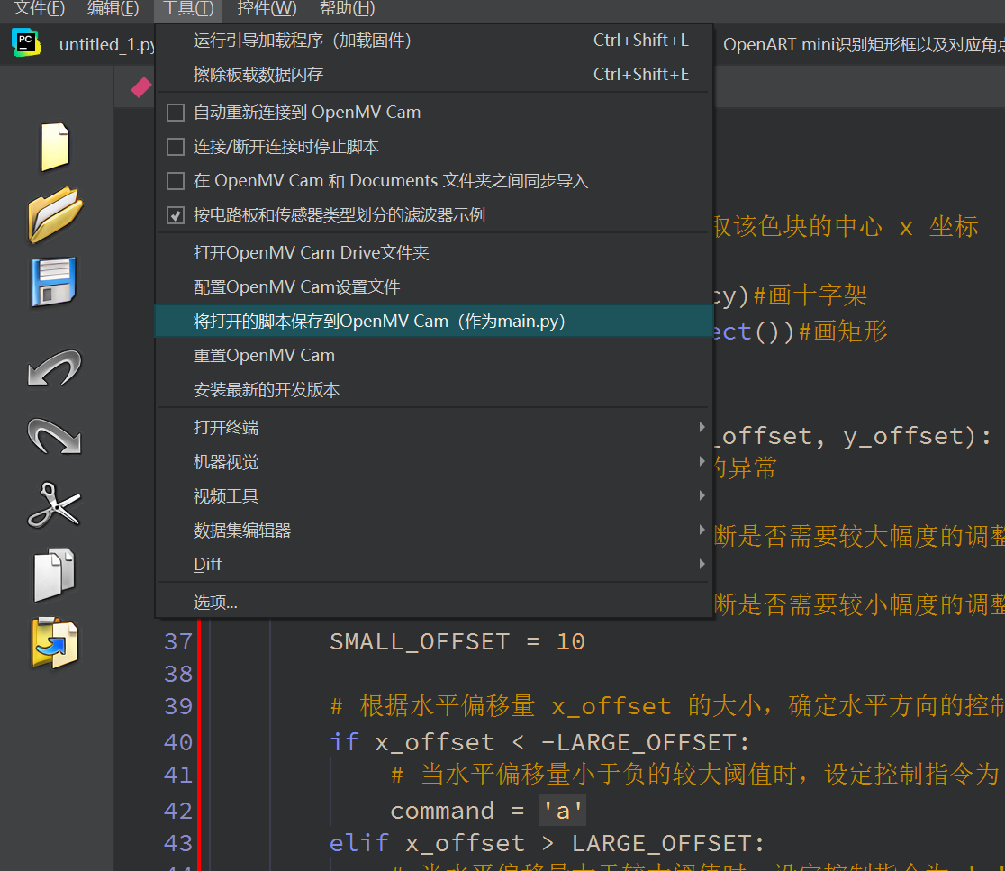Enable 自动重新连接到 OpenMV Cam checkbox
1005x871 pixels.
pos(176,113)
